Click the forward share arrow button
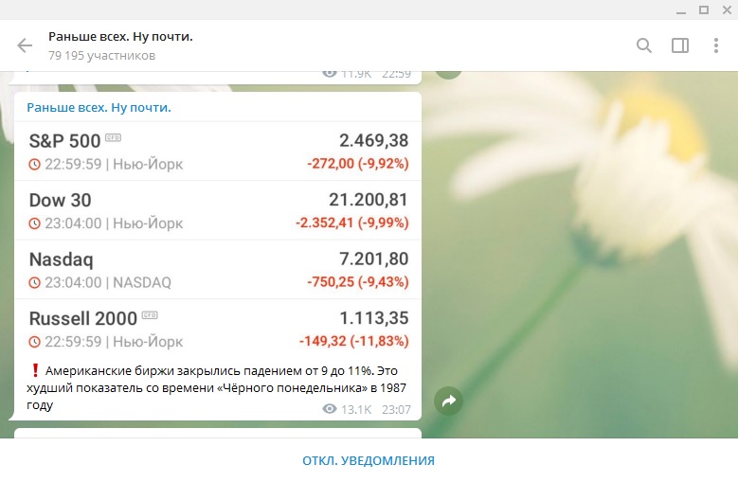 tap(449, 402)
